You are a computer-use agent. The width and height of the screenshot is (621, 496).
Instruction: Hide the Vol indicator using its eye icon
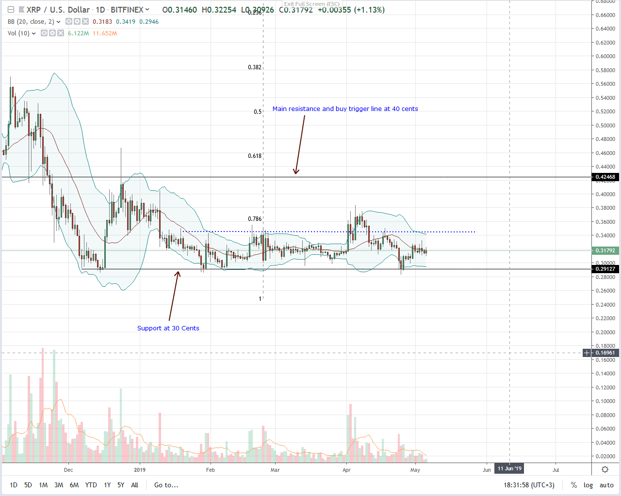point(44,33)
